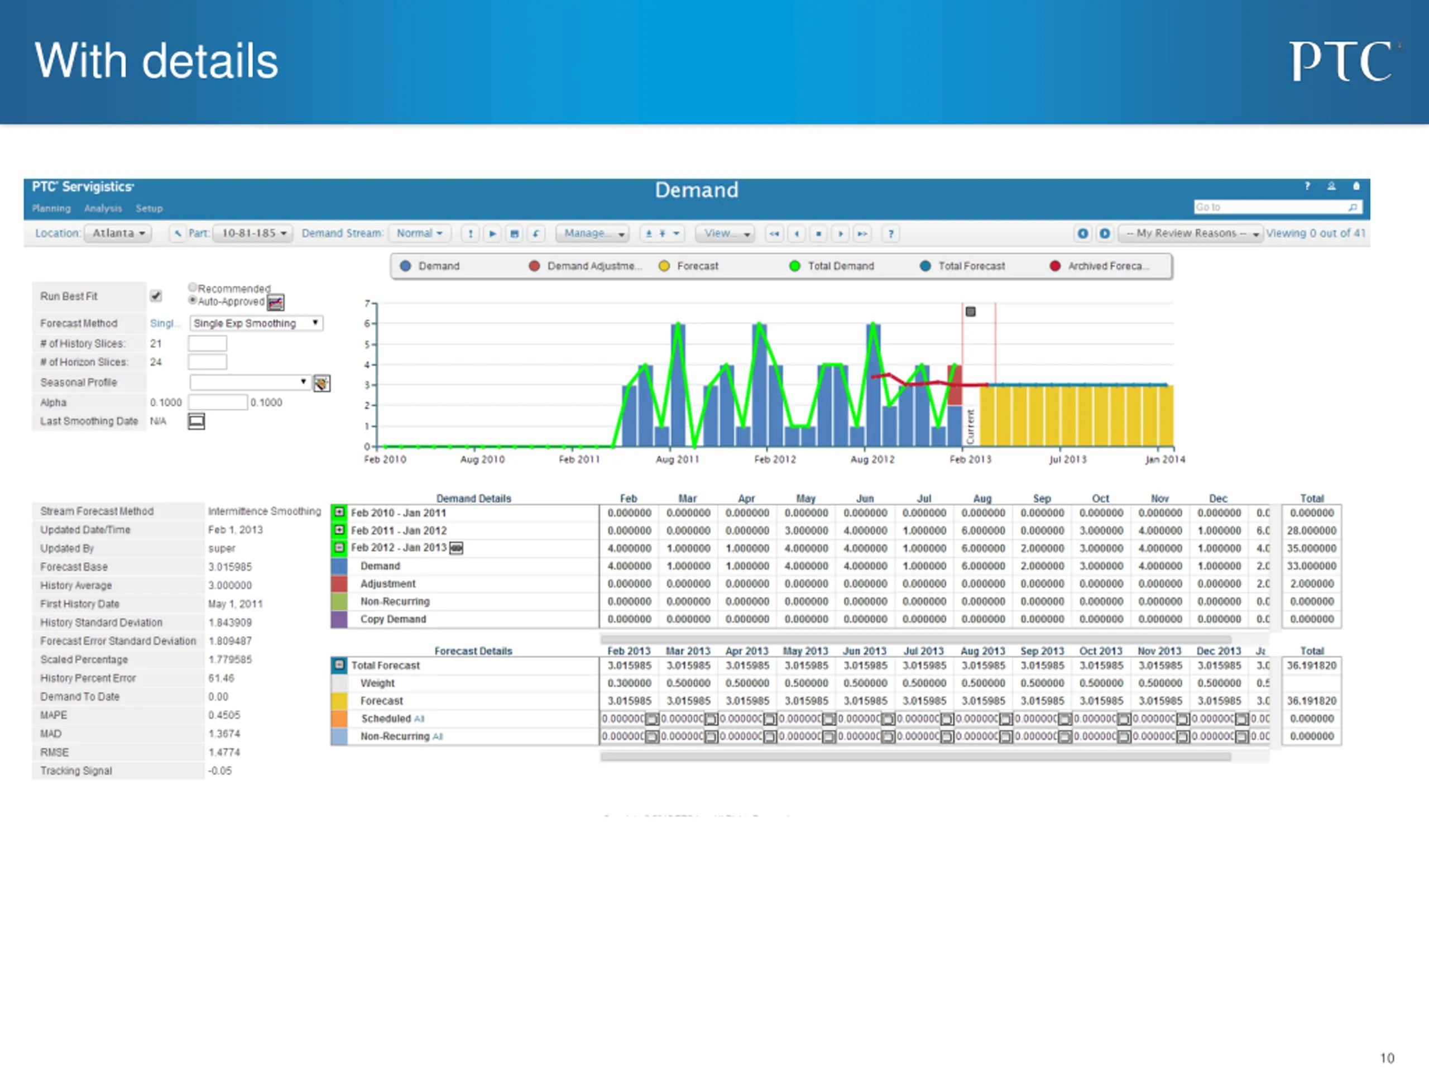Click the Go to search field
The width and height of the screenshot is (1429, 1072).
[x=1278, y=208]
